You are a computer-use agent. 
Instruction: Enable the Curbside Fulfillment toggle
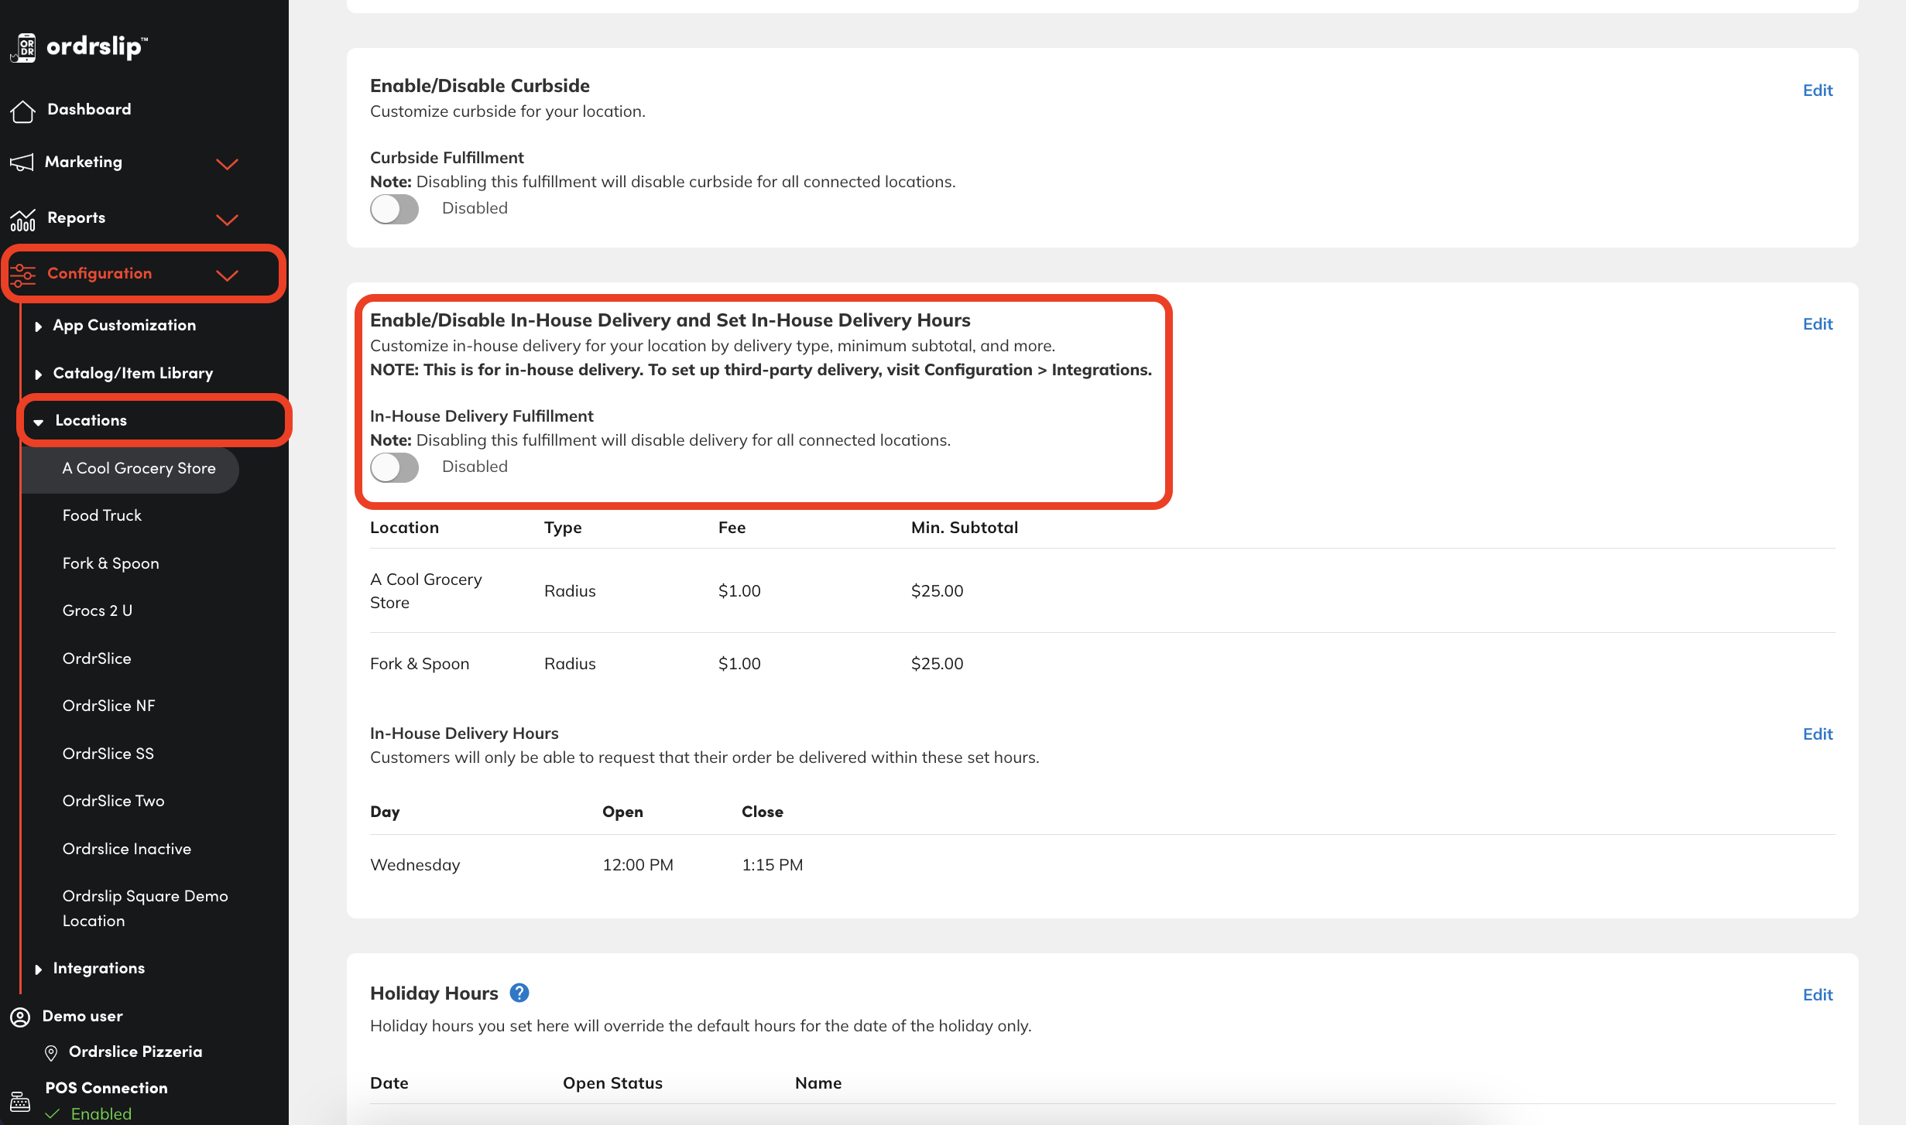394,209
